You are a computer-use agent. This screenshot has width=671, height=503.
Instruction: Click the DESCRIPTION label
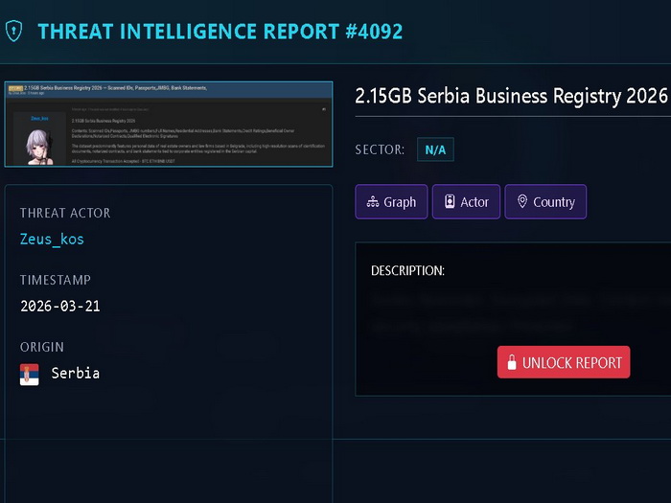point(407,271)
